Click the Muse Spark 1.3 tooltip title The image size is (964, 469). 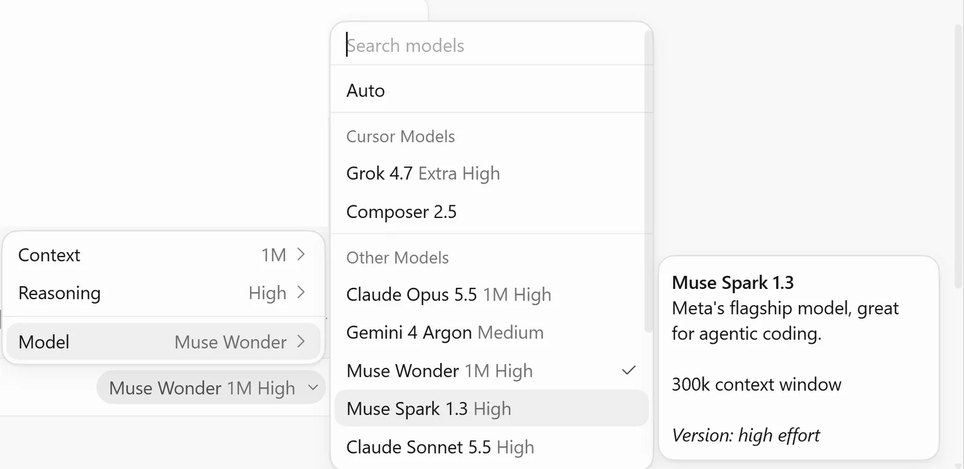(733, 282)
